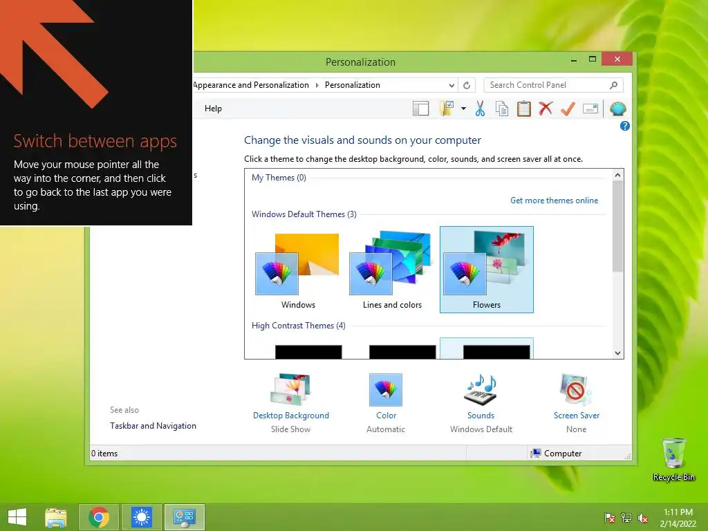The image size is (708, 531).
Task: Open the Screen Saver icon
Action: [x=576, y=389]
